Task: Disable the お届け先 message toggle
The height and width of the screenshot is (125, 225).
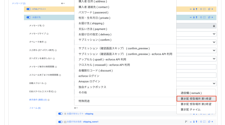Action: tap(29, 17)
